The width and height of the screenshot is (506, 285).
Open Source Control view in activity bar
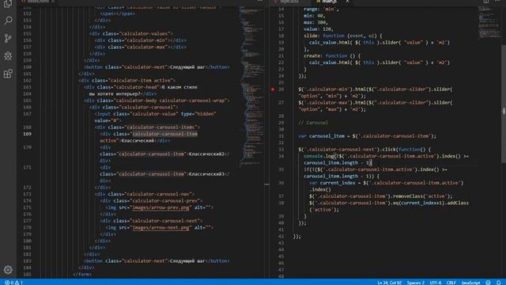pos(8,39)
